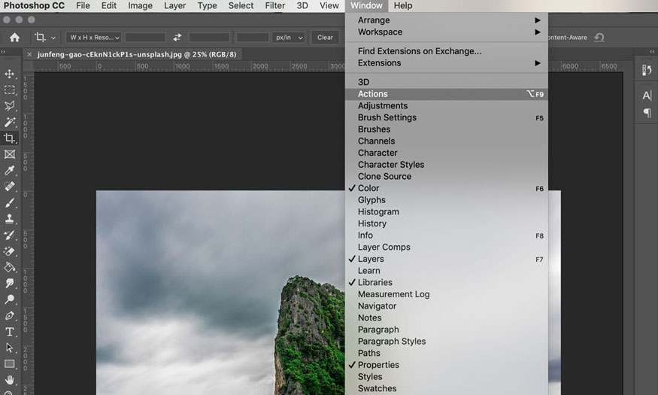Open the Paragraph panel icon
This screenshot has width=658, height=395.
[646, 113]
